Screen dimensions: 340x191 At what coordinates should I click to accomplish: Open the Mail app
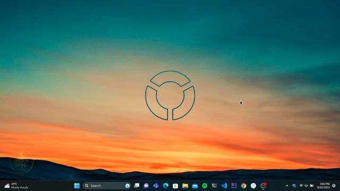click(x=195, y=186)
